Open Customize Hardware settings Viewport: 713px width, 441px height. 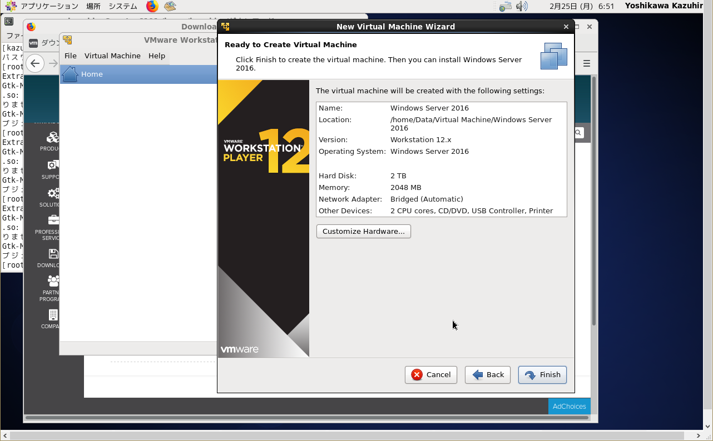pyautogui.click(x=363, y=231)
